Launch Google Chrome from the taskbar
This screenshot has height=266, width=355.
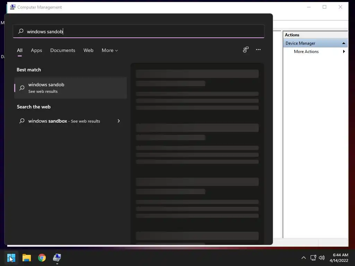[42, 258]
